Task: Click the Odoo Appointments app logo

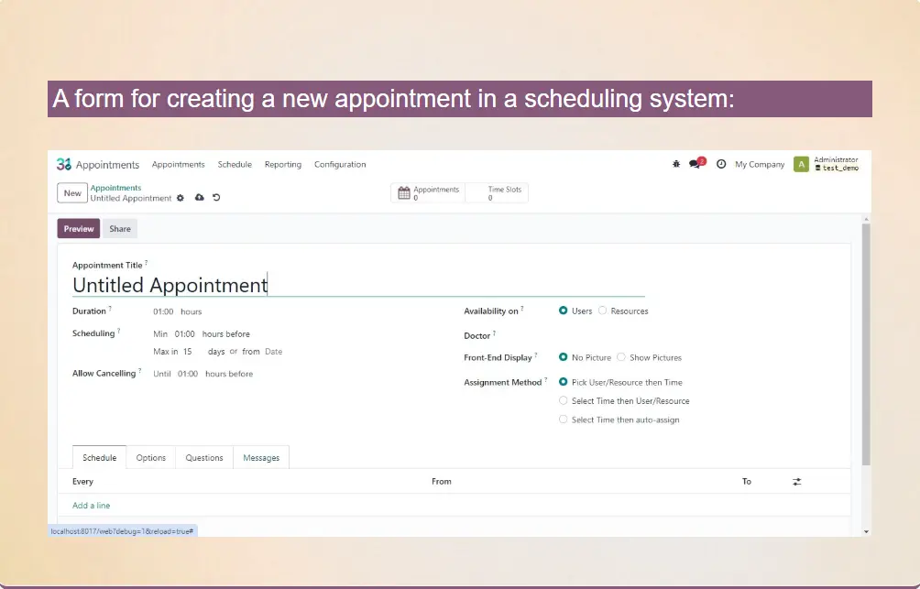Action: click(64, 165)
